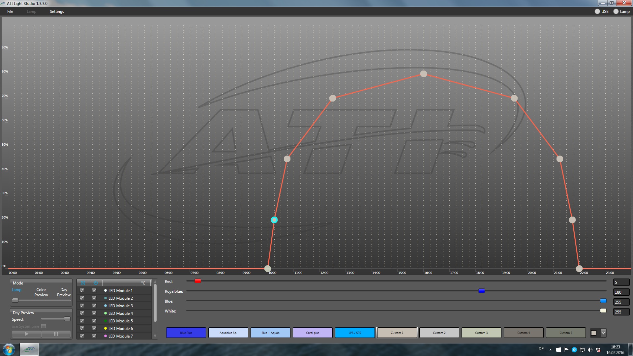Click the Royalblue slider handle
The width and height of the screenshot is (633, 356).
tap(481, 291)
